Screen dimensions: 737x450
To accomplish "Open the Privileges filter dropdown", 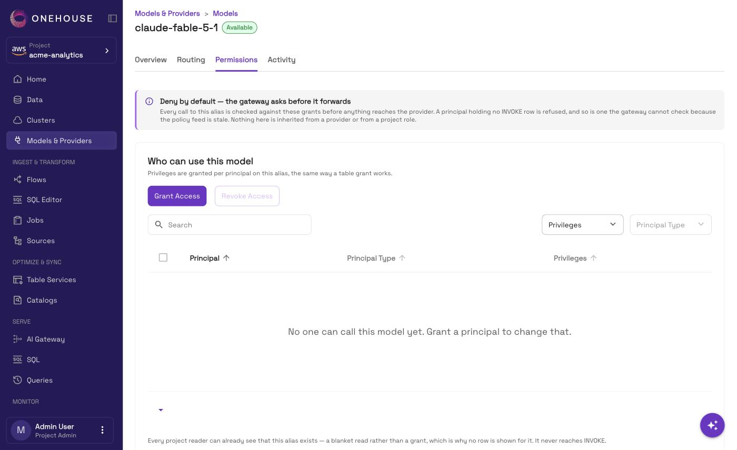I will coord(582,225).
